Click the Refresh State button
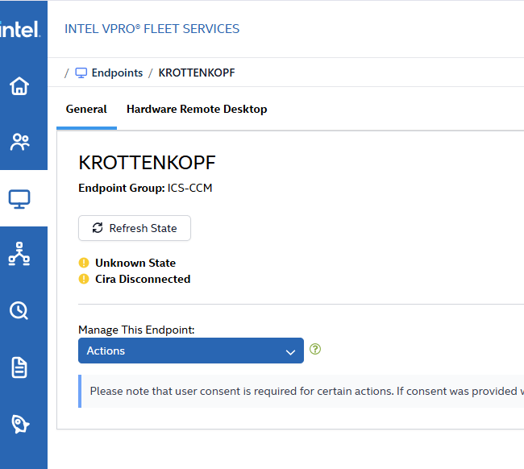Viewport: 524px width, 469px height. [x=135, y=228]
